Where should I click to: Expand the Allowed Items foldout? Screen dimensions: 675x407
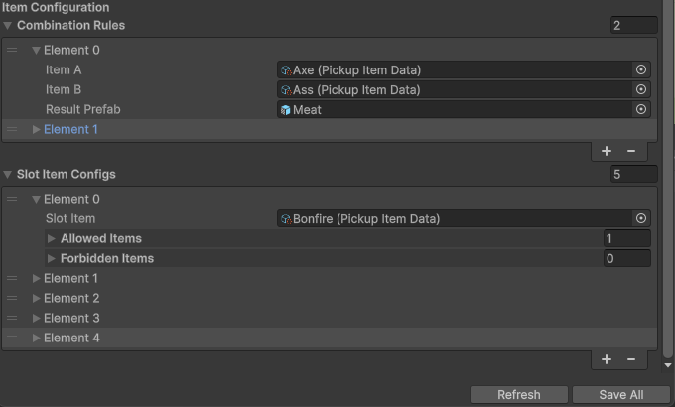click(x=52, y=238)
